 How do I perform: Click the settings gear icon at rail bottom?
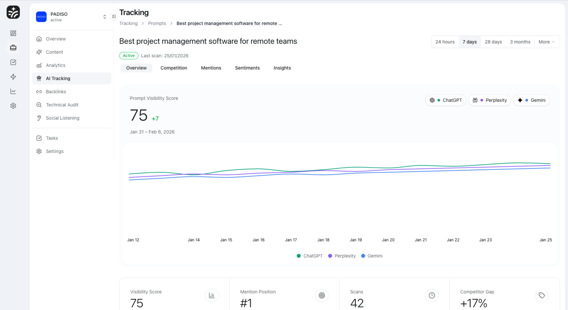[13, 106]
